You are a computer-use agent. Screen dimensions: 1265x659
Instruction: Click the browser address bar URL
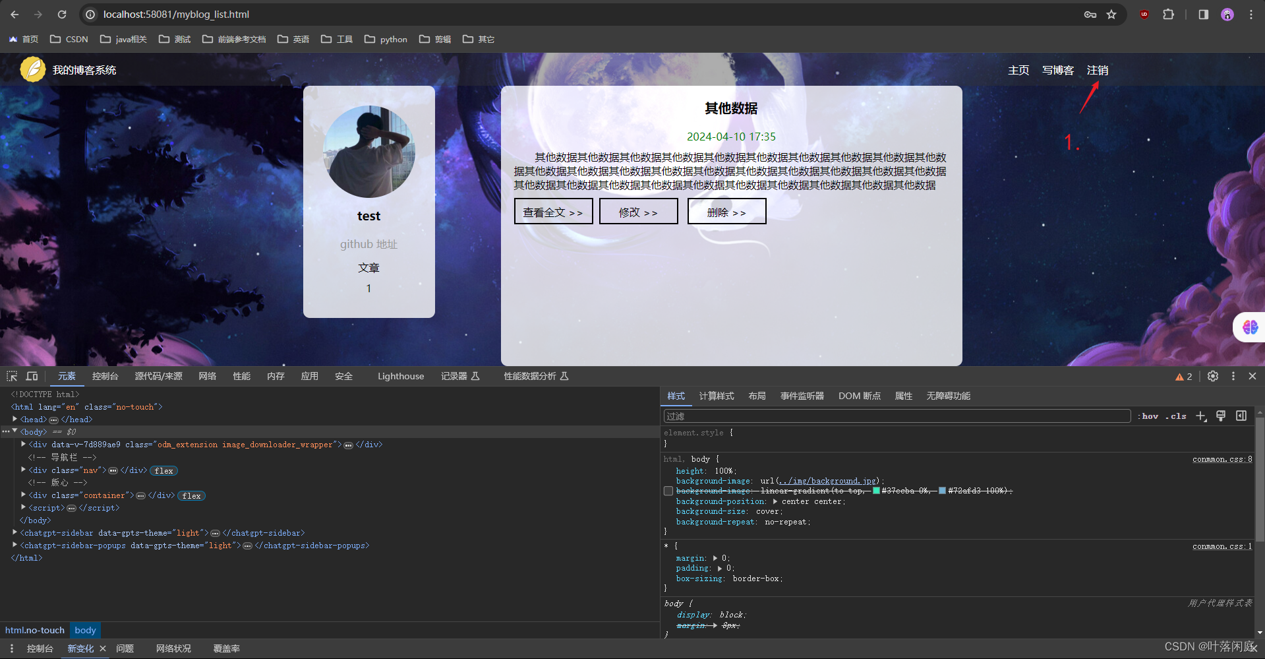pos(176,15)
